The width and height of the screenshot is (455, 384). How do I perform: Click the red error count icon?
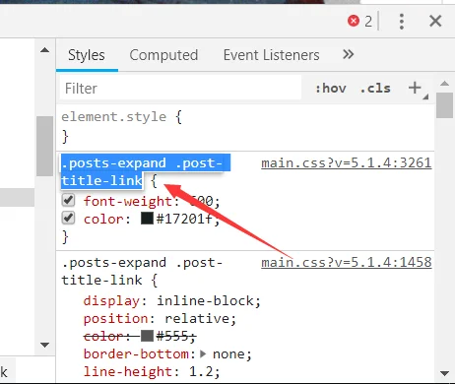pyautogui.click(x=354, y=21)
